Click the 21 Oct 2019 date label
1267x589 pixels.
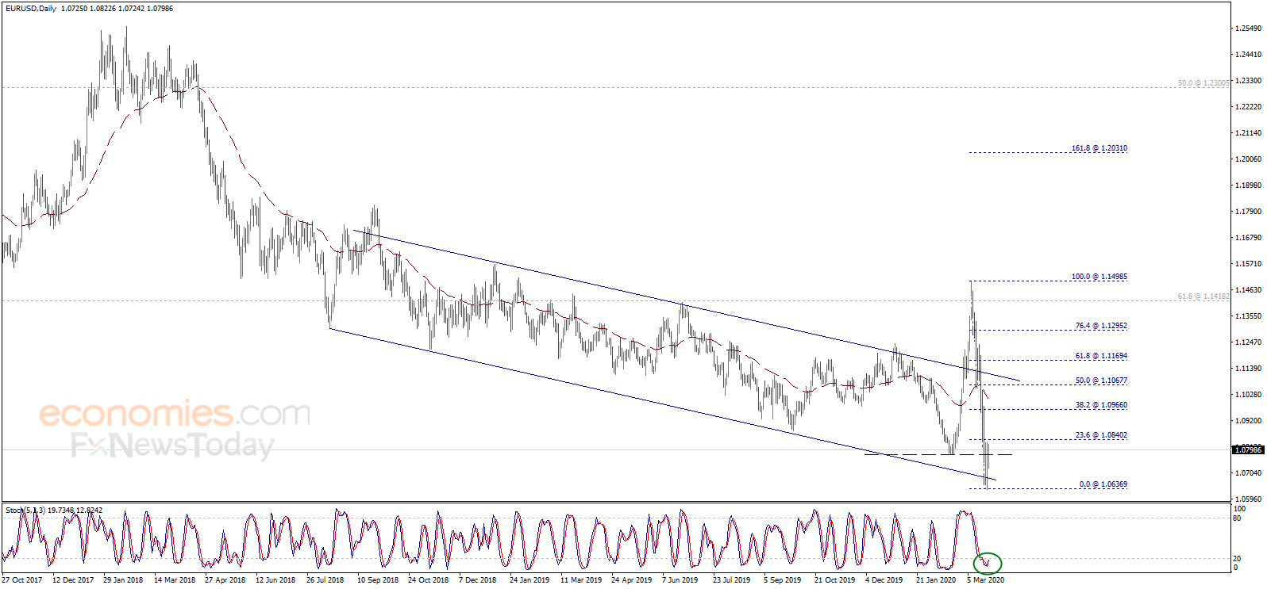834,580
